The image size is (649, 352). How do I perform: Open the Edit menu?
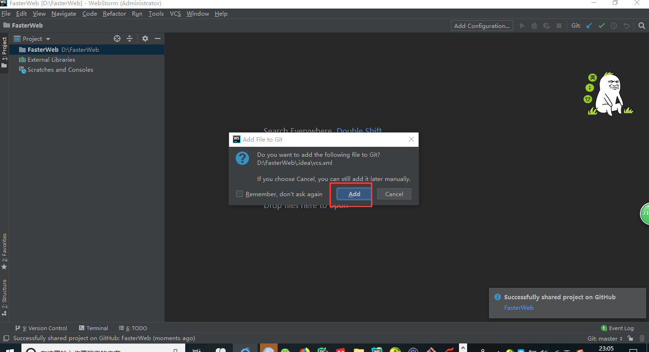[x=21, y=13]
